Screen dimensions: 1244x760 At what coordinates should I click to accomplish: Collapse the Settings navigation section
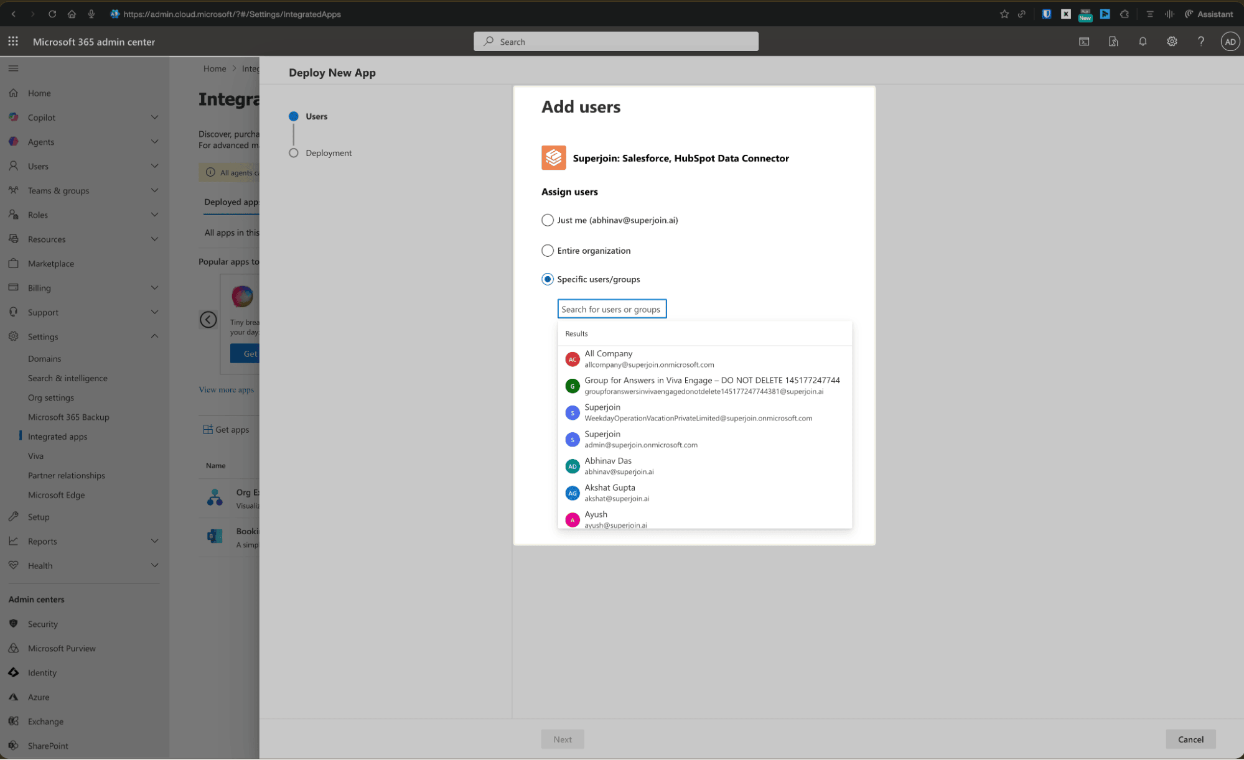pos(154,336)
